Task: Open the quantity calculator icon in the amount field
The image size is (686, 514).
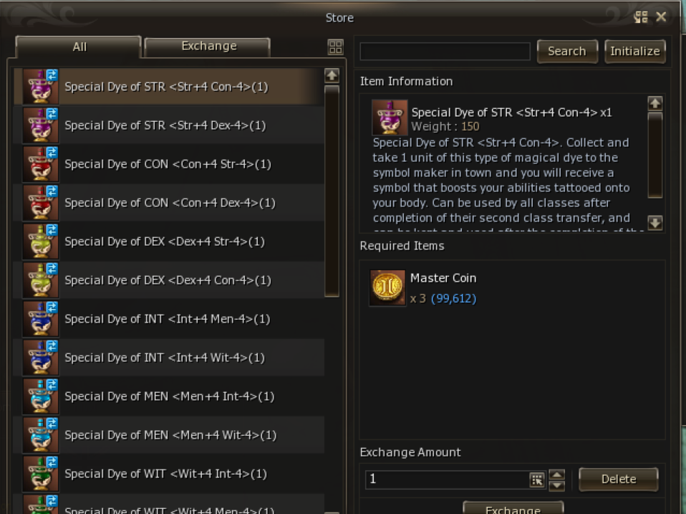Action: click(537, 480)
